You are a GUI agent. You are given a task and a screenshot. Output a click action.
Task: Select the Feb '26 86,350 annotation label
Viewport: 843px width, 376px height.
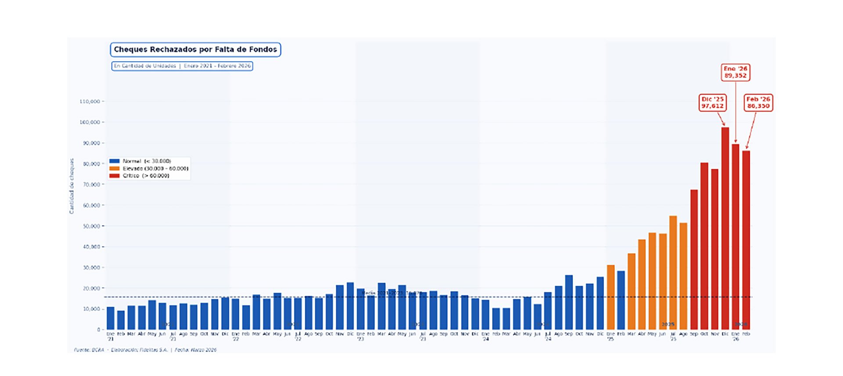[758, 103]
